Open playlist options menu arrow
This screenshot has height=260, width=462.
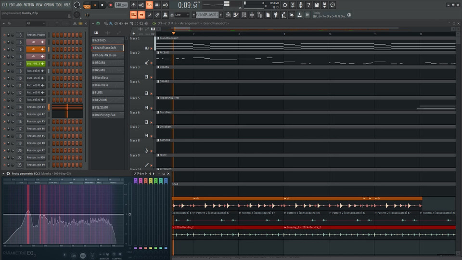(93, 23)
